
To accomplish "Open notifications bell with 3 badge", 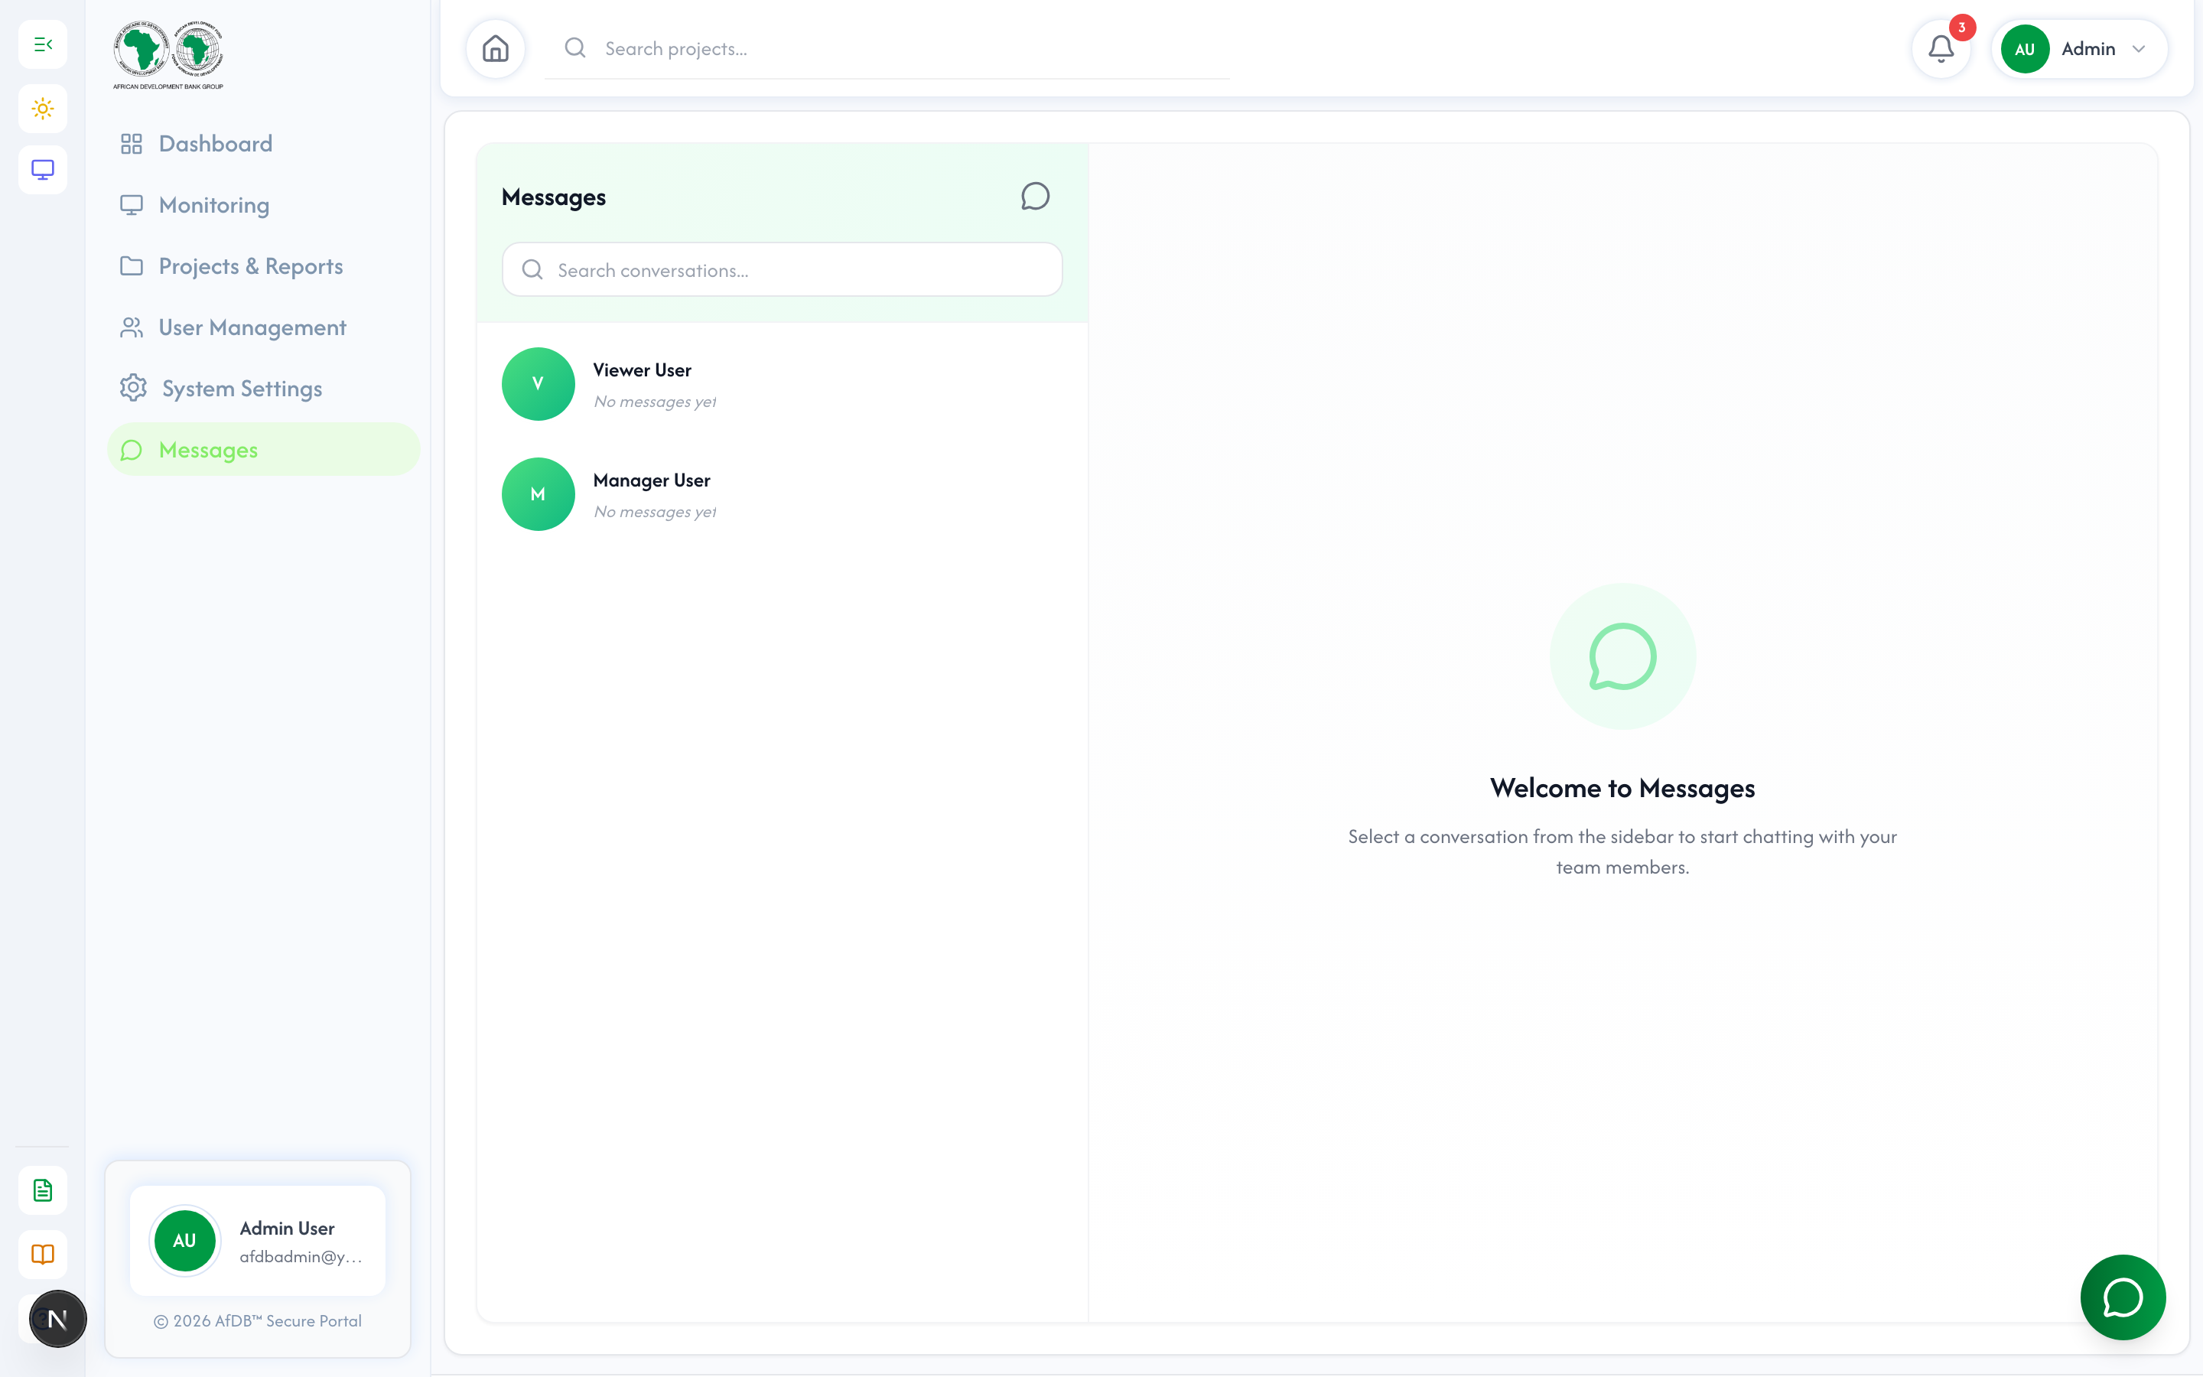I will pos(1941,48).
